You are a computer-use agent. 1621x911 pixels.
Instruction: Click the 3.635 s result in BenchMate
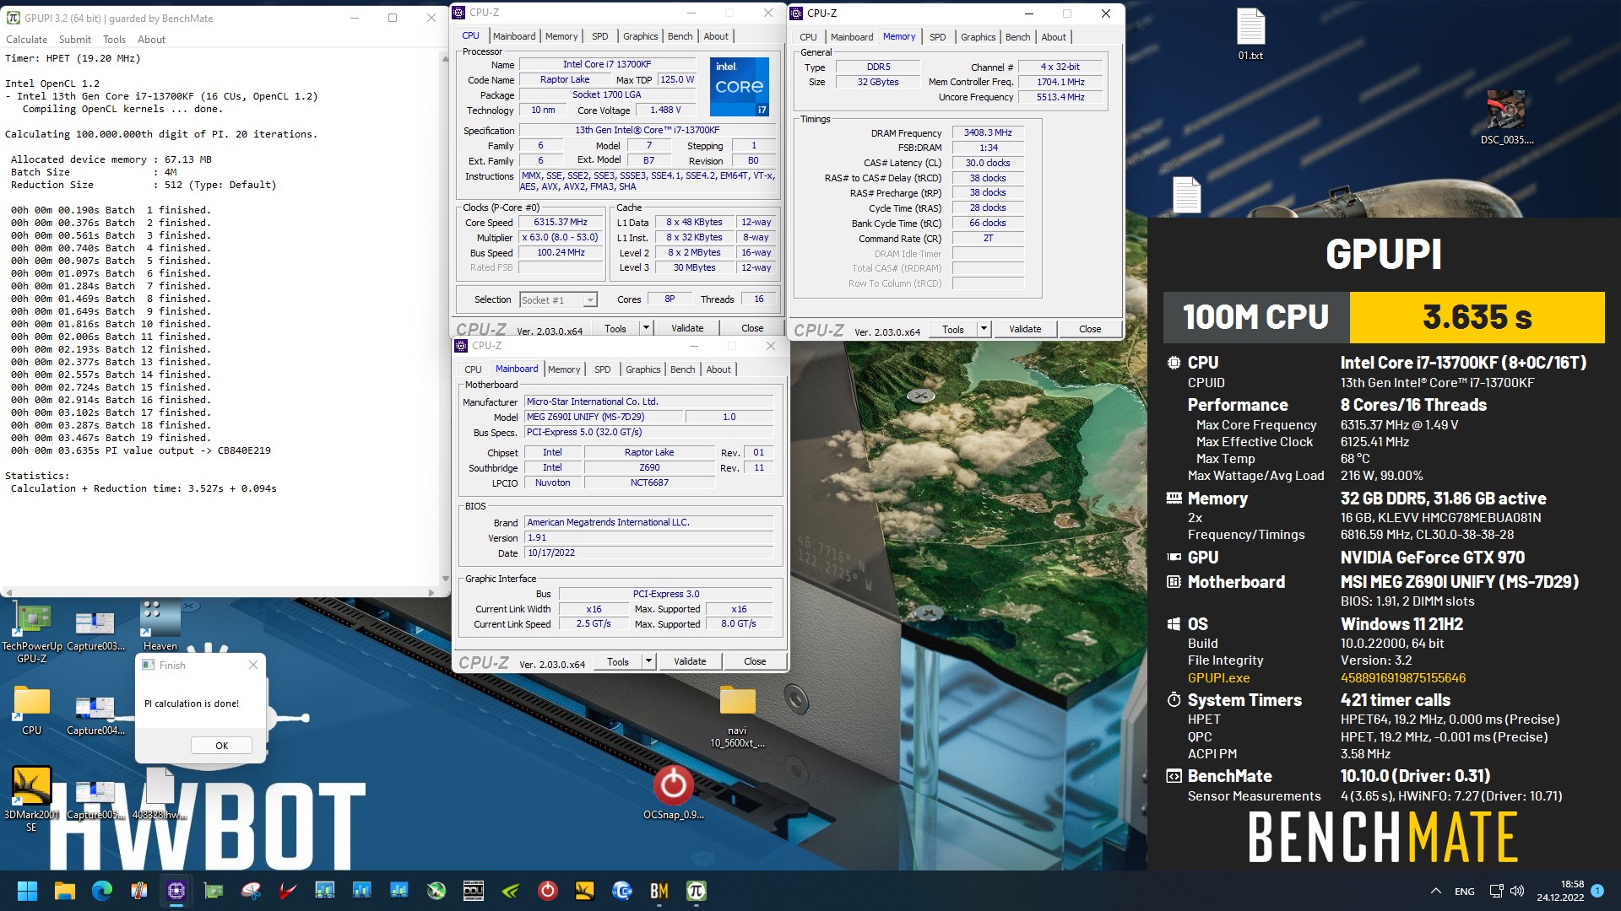pos(1477,317)
